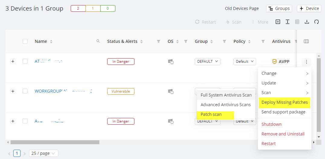This screenshot has width=325, height=159.
Task: Click the orange Vulnerable count badge
Action: [93, 8]
